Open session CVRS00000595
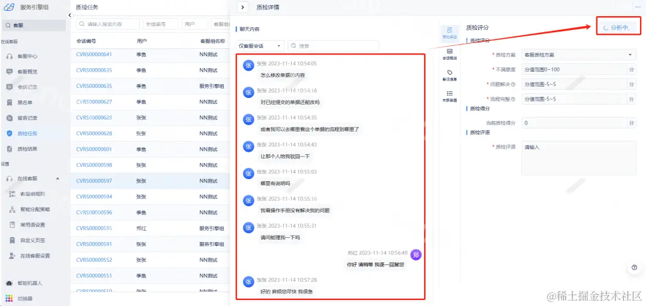Viewport: 646px width, 306px height. [94, 228]
